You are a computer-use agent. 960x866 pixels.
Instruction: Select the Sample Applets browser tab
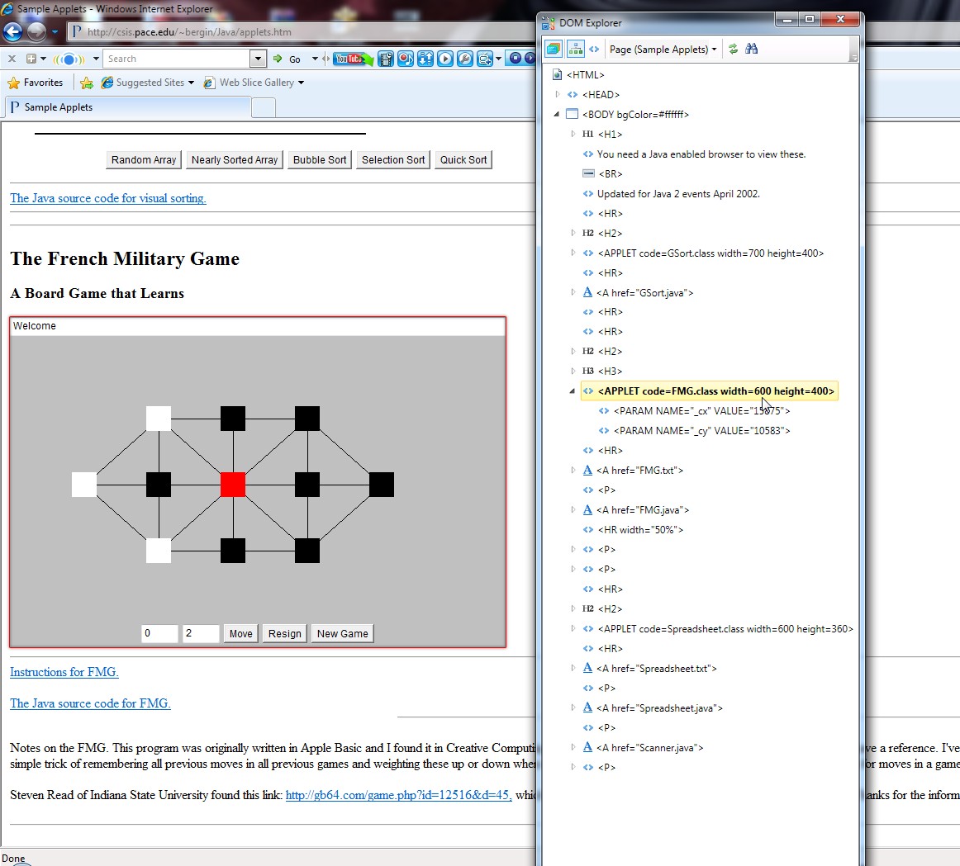127,107
